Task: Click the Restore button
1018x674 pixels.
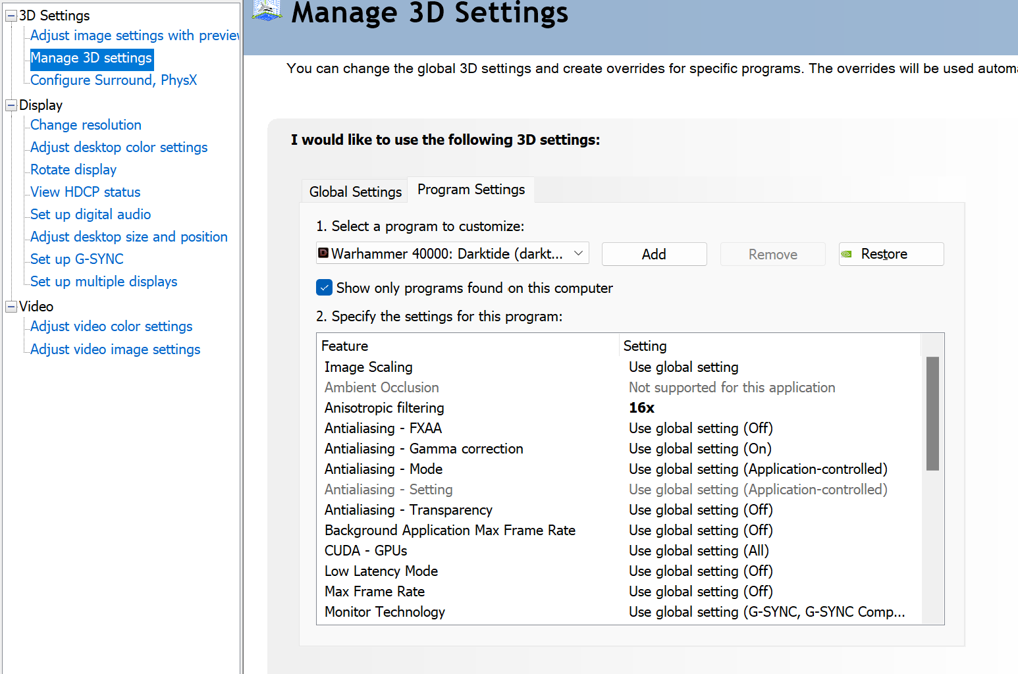Action: tap(891, 254)
